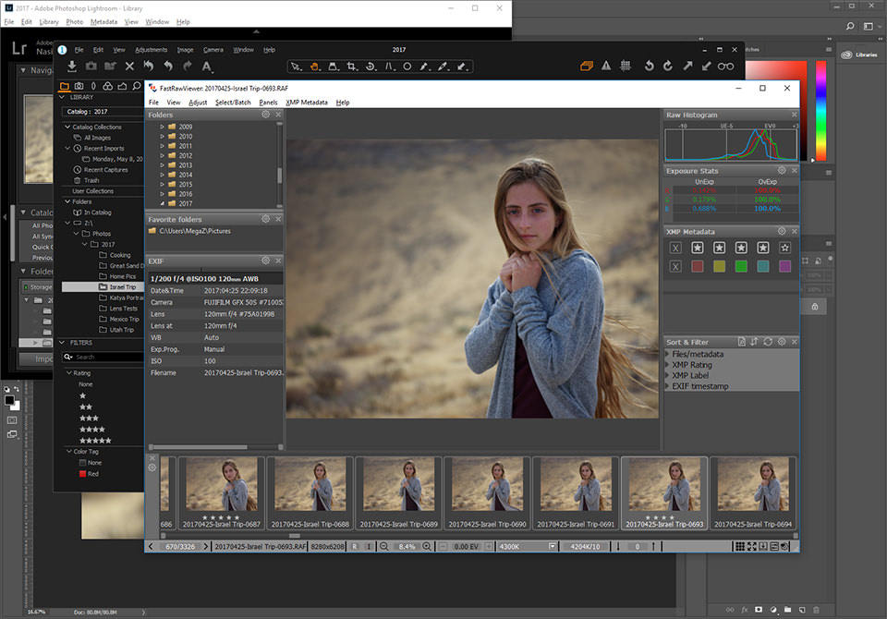Open the Select/Batch menu
Image resolution: width=887 pixels, height=619 pixels.
[x=233, y=103]
